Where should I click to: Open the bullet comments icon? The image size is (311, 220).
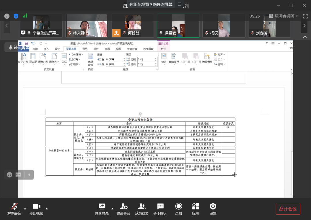pos(18,175)
